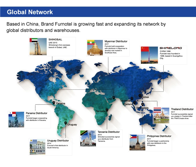
Task: Select the UAE map pin
Action: pos(114,97)
